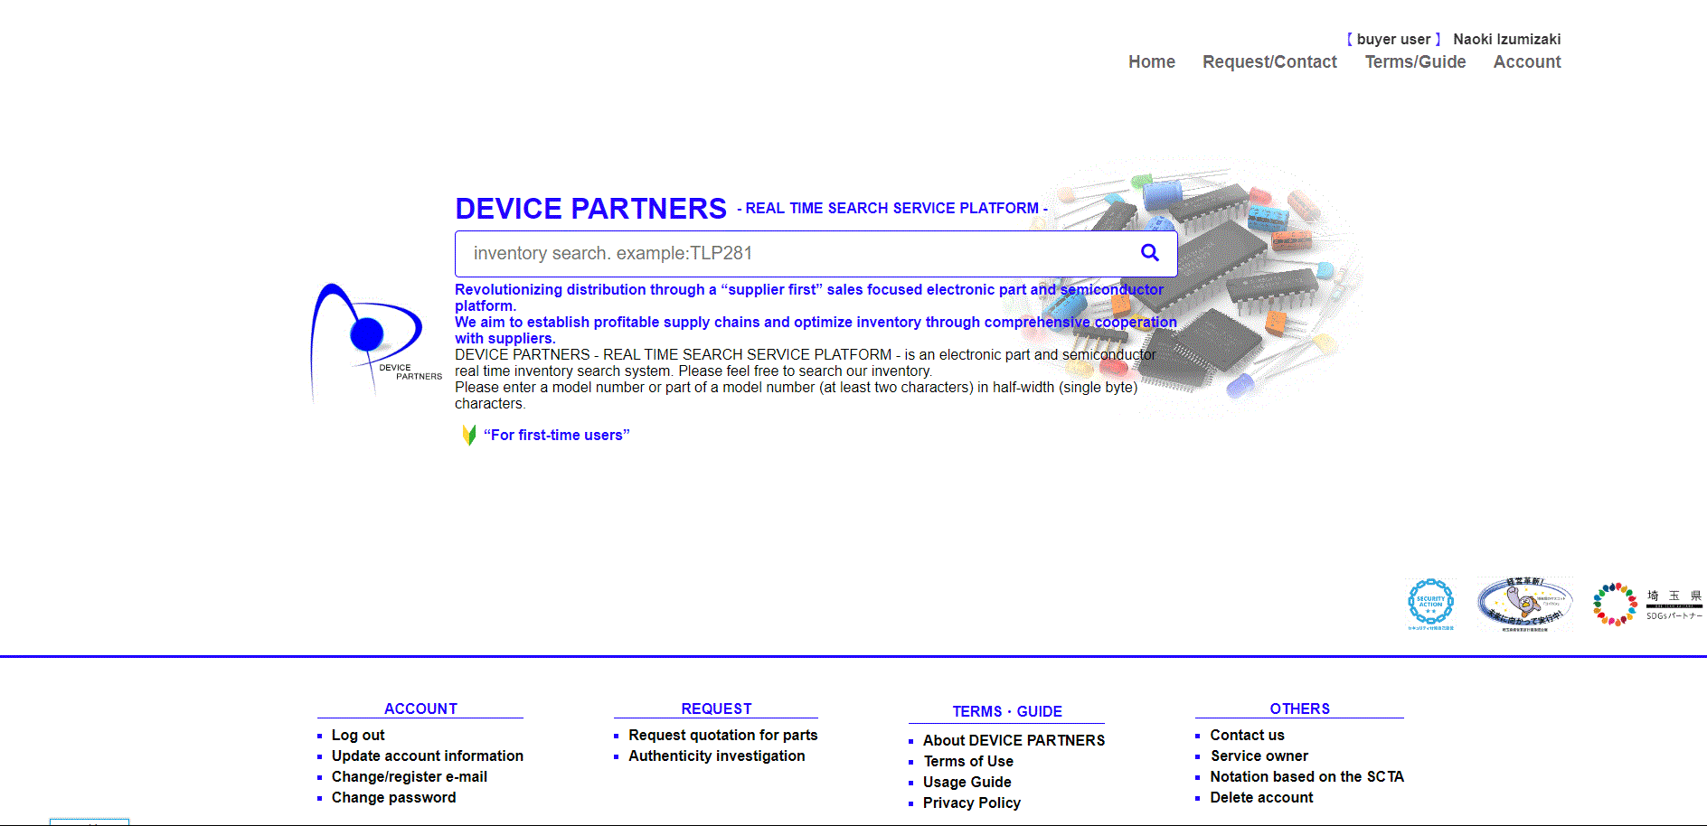Open the oval bird mascot badge

(x=1524, y=605)
